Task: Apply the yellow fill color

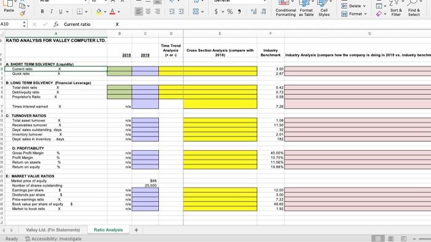Action: (x=99, y=12)
